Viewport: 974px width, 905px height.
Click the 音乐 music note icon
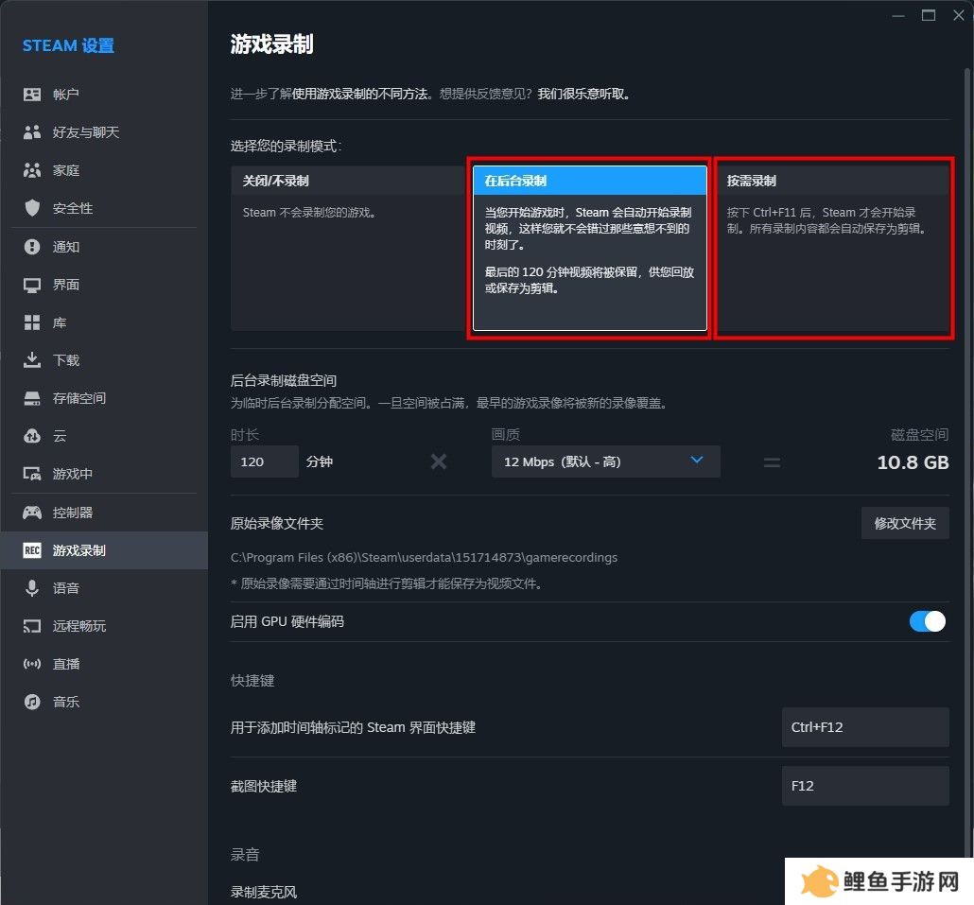32,702
